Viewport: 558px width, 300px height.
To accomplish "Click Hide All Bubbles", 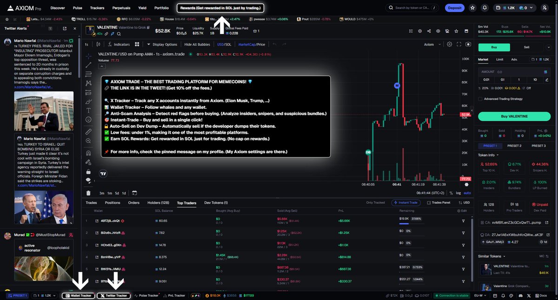I will tap(197, 45).
